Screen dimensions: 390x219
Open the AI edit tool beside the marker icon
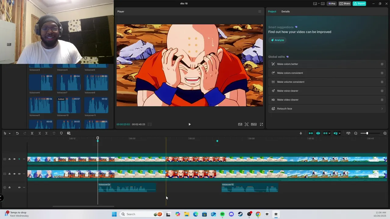point(69,133)
